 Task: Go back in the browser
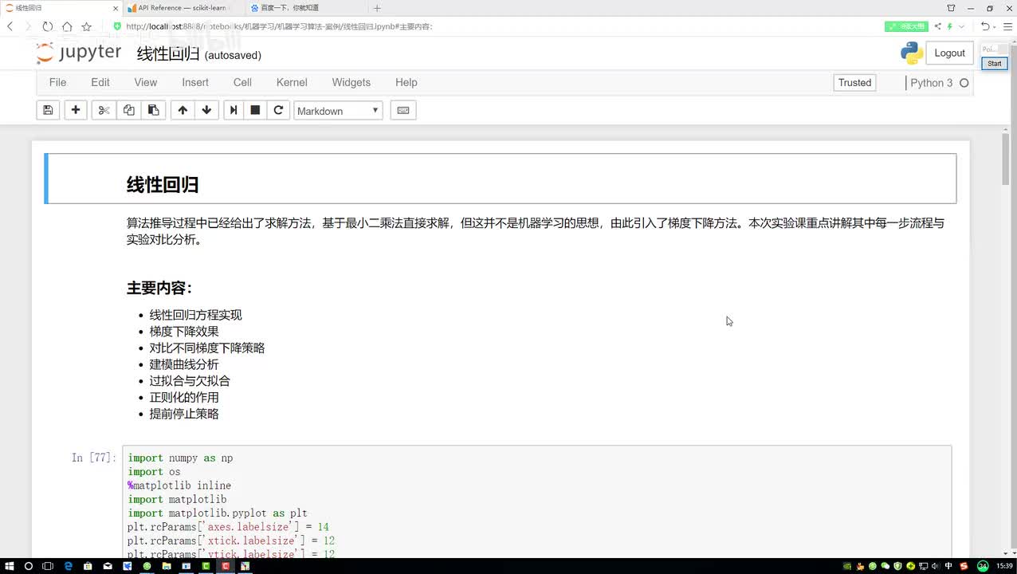click(10, 26)
